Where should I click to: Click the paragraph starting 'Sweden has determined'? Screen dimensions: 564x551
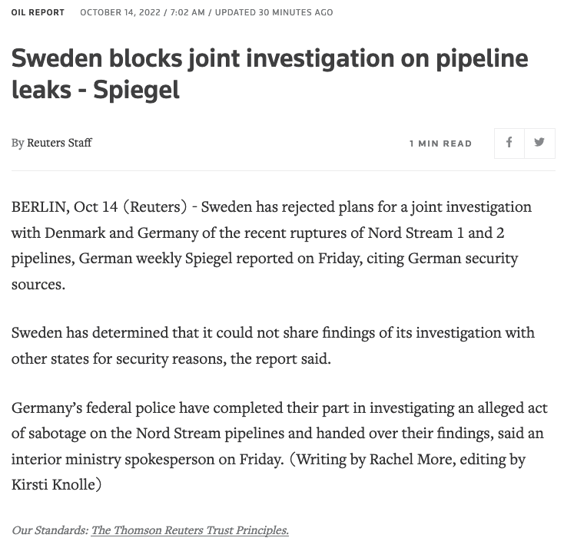tap(273, 345)
